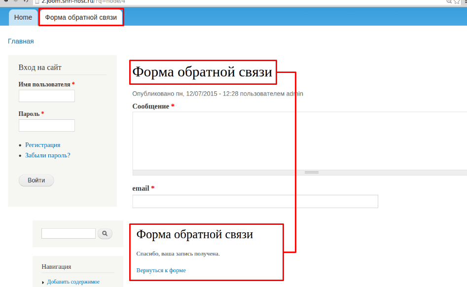467x287 pixels.
Task: Follow the Главная breadcrumb link
Action: pos(21,41)
